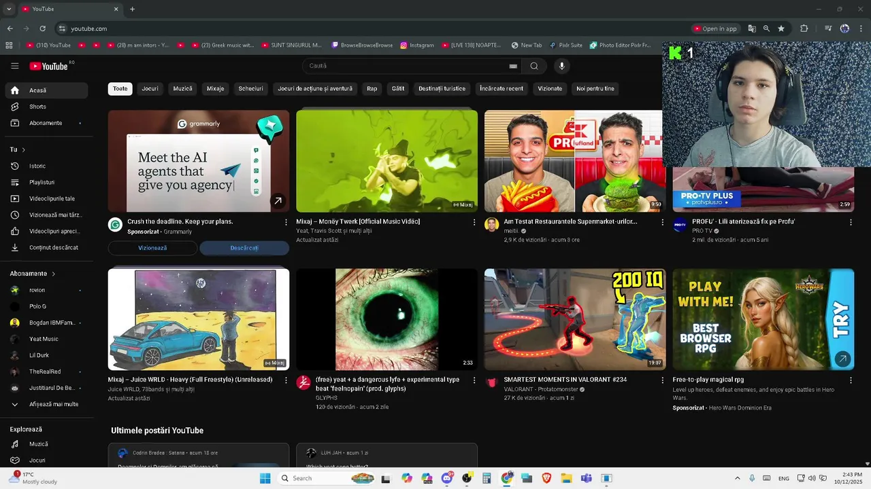Open the Pixlr Suite bookmark

(x=565, y=46)
